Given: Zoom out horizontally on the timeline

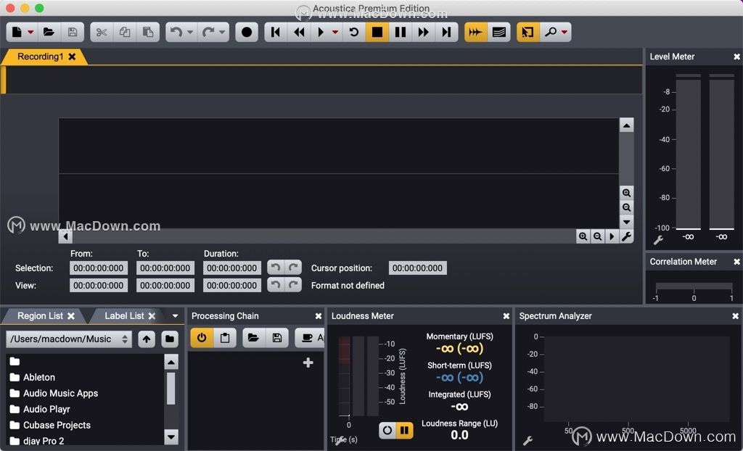Looking at the screenshot, I should 598,236.
